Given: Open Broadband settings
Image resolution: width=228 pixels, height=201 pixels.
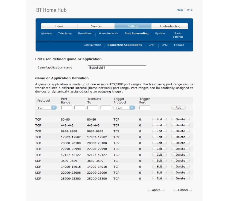Looking at the screenshot, I should (x=85, y=34).
